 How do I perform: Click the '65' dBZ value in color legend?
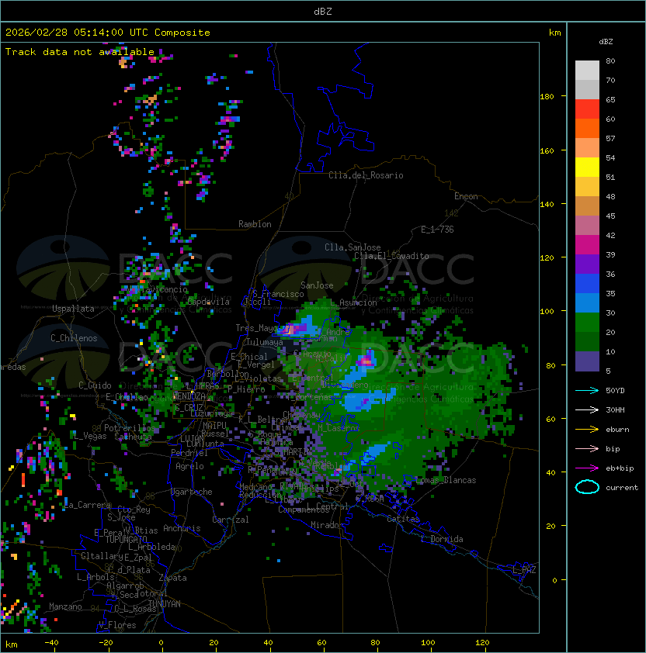(x=610, y=99)
